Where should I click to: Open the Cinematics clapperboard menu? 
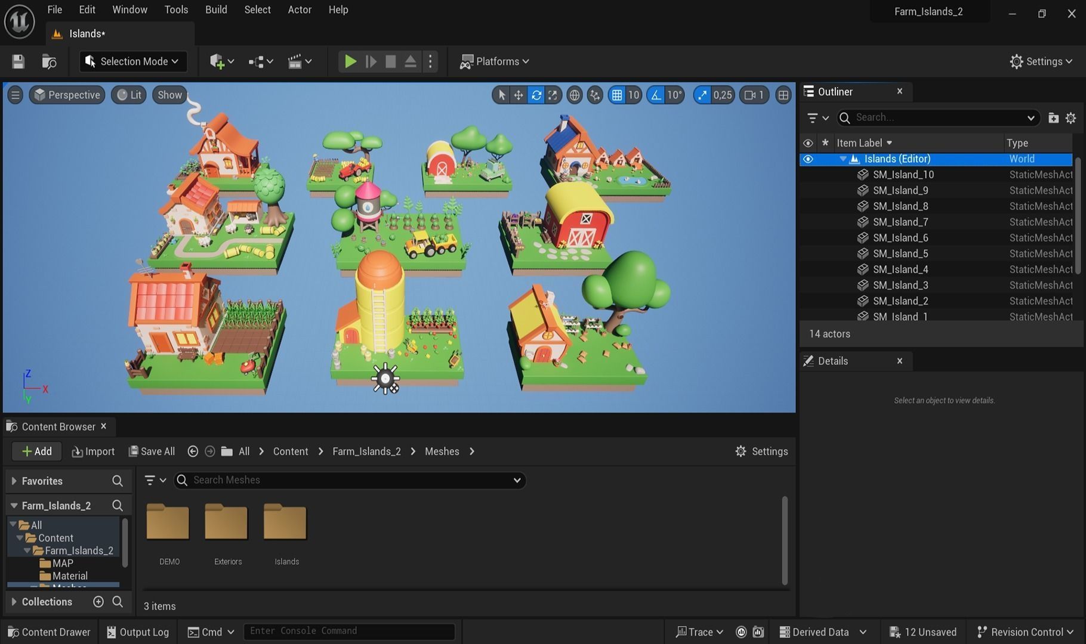(300, 61)
